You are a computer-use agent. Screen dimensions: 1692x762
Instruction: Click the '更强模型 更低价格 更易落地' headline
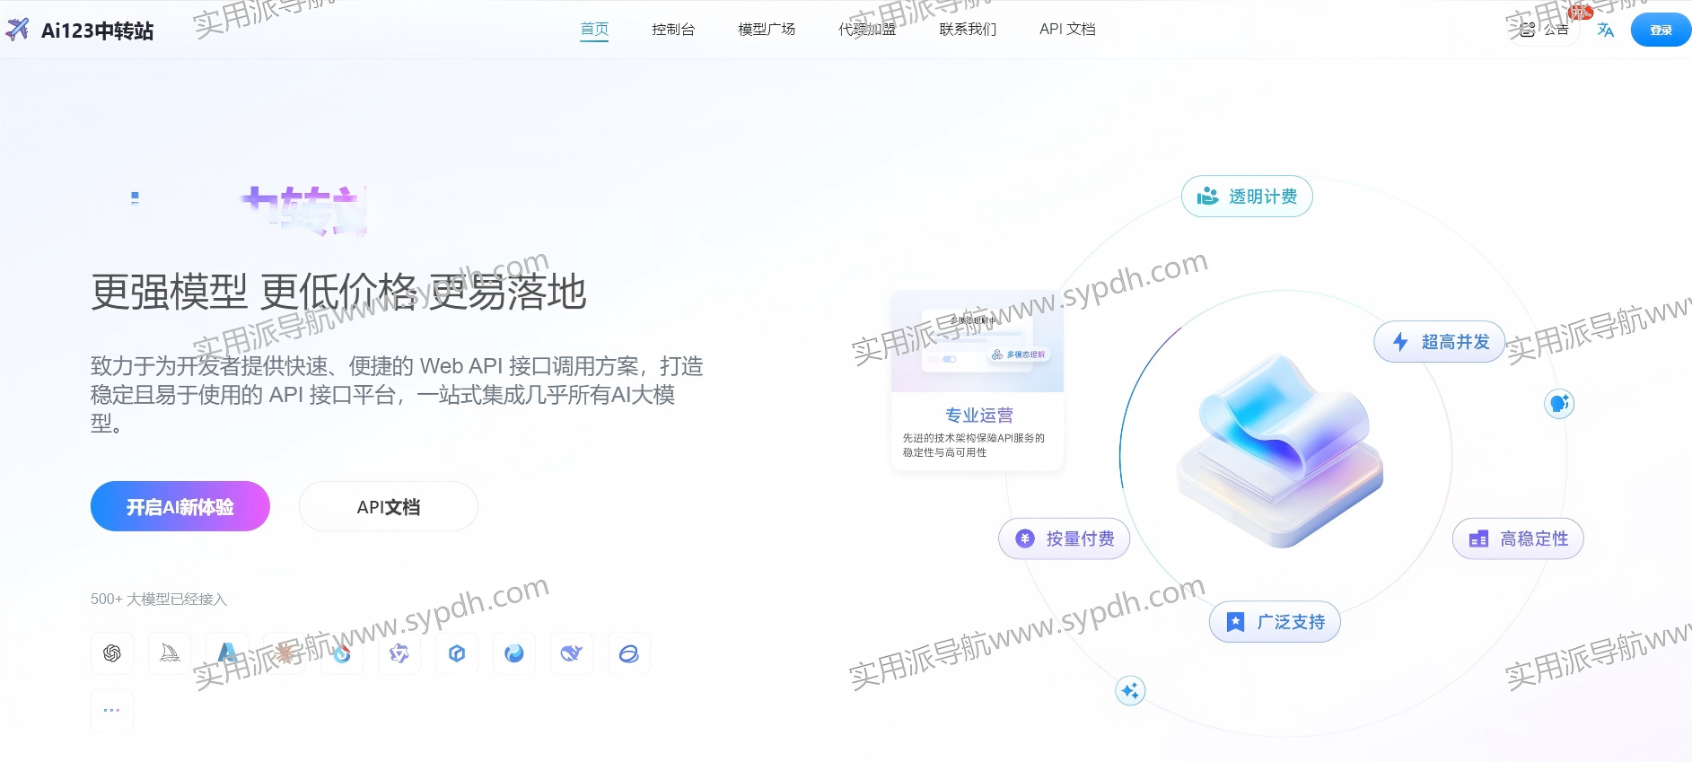click(339, 292)
